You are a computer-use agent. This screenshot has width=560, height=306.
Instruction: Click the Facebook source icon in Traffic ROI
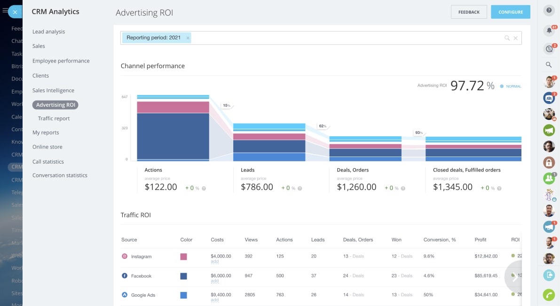click(125, 276)
